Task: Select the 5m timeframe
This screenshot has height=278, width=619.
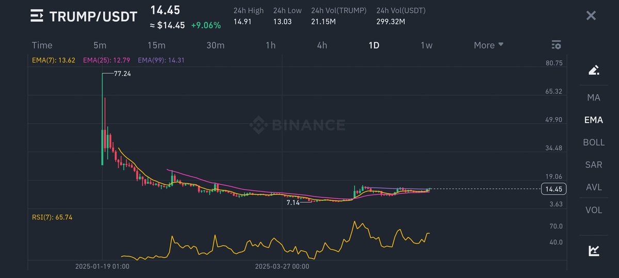Action: pyautogui.click(x=100, y=45)
